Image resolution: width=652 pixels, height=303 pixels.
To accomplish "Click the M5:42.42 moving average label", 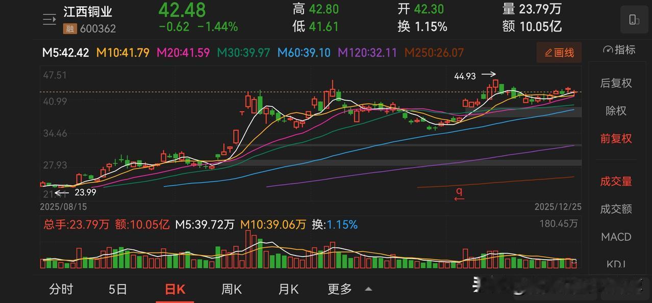I will coord(66,53).
